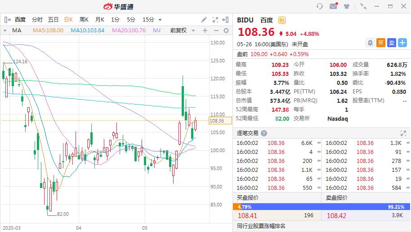Click the orange 买 buy button
Viewport: 411px width, 232px height.
click(380, 43)
